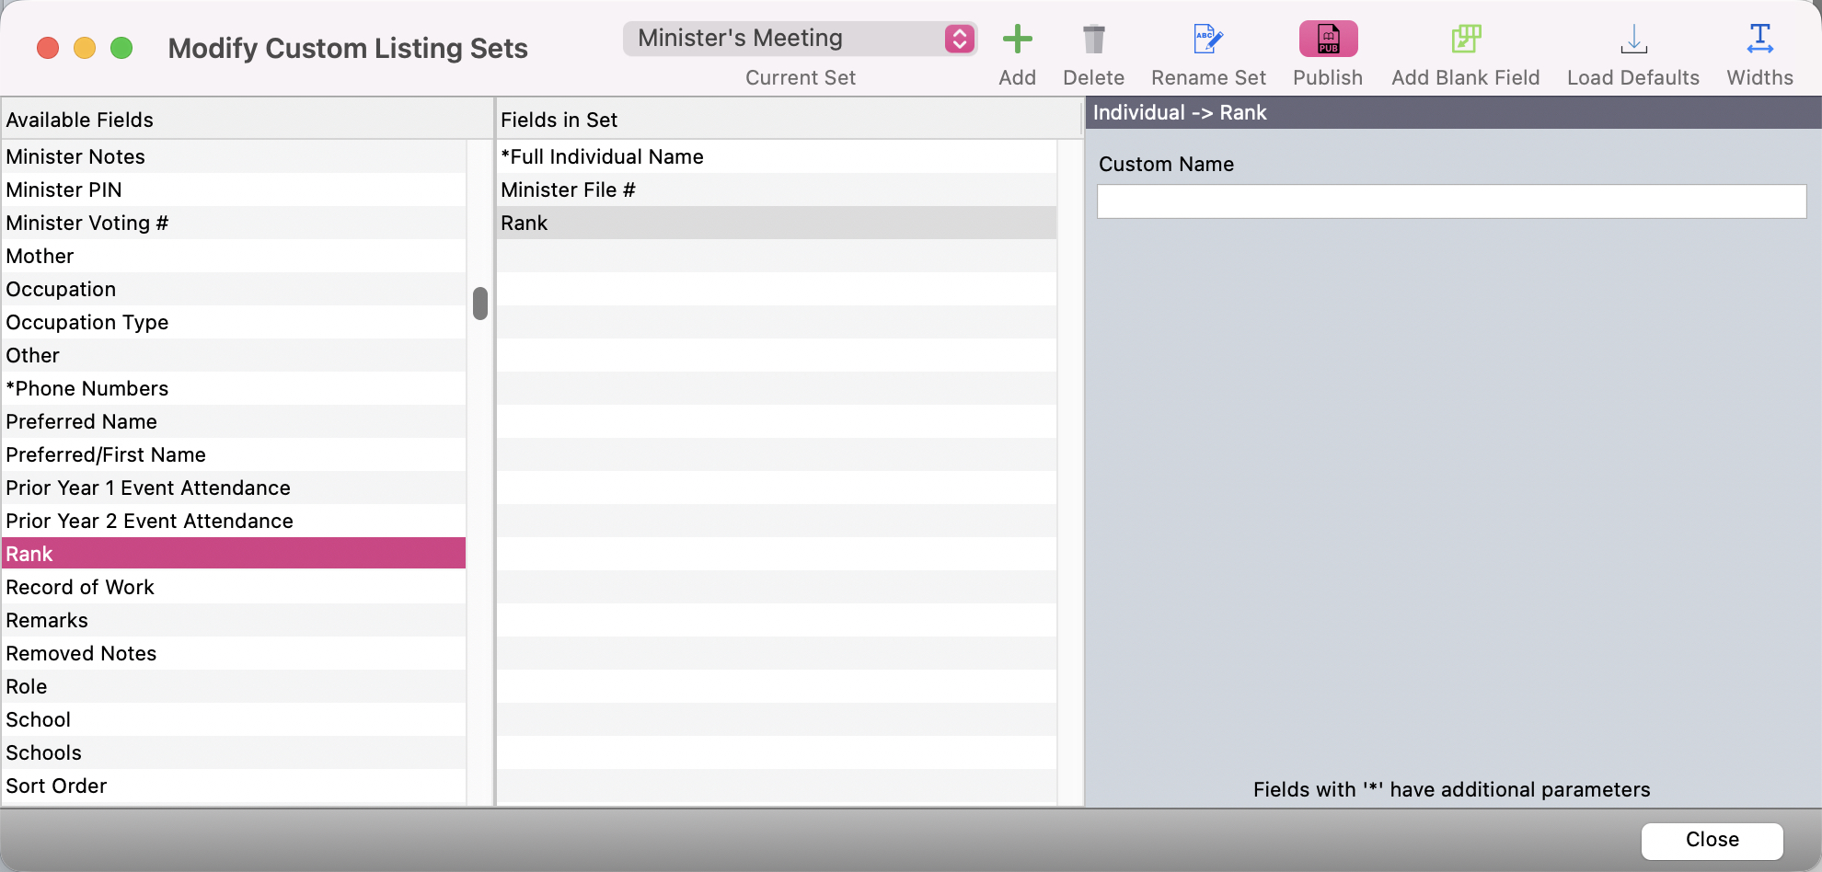
Task: Select *Full Individual Name in set
Action: (x=777, y=156)
